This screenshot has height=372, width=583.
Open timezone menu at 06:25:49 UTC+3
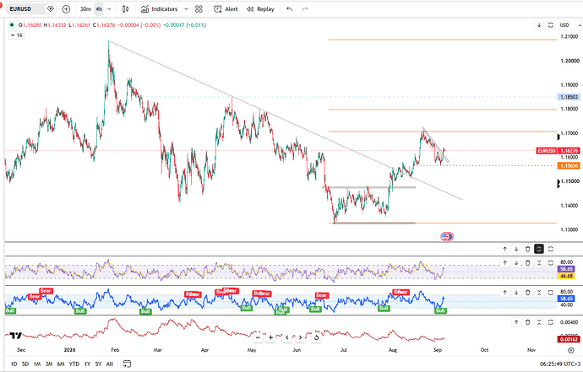point(560,364)
